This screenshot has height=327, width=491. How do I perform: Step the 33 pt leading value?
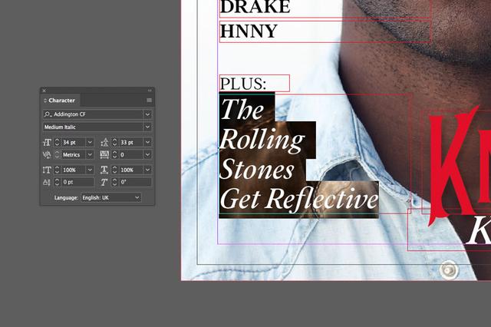(114, 142)
